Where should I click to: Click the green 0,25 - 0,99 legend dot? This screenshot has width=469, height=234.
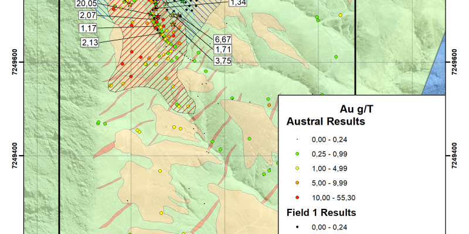click(x=297, y=153)
